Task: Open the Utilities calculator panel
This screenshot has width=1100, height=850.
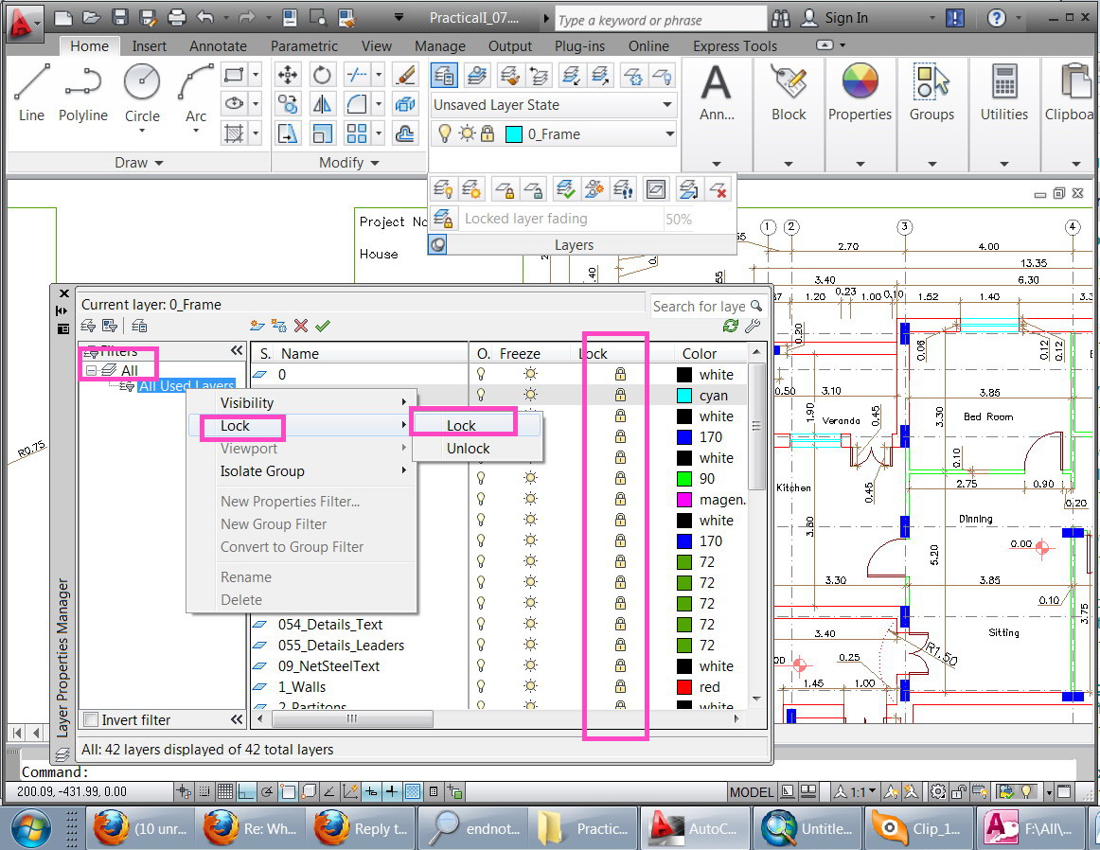Action: click(x=1003, y=95)
